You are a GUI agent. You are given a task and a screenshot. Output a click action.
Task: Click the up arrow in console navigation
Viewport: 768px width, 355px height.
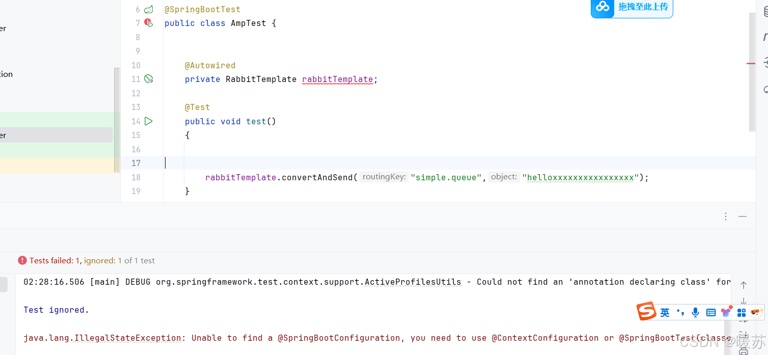744,285
